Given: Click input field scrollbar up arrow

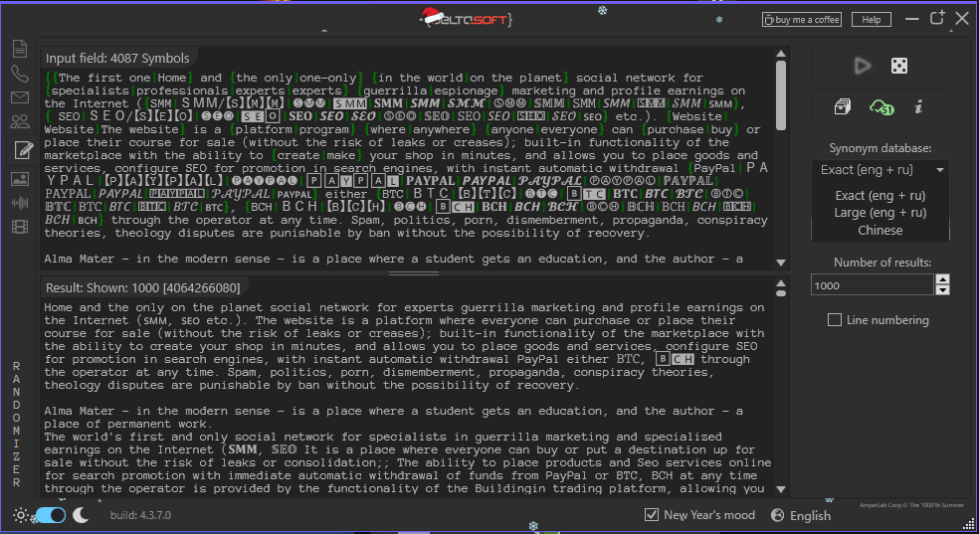Looking at the screenshot, I should pyautogui.click(x=780, y=55).
